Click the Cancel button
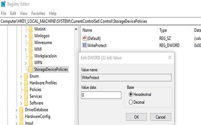Image resolution: width=201 pixels, height=125 pixels. click(160, 117)
